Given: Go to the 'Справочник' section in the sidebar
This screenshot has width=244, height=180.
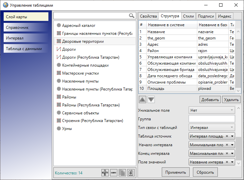Looking at the screenshot, I should tap(27, 28).
